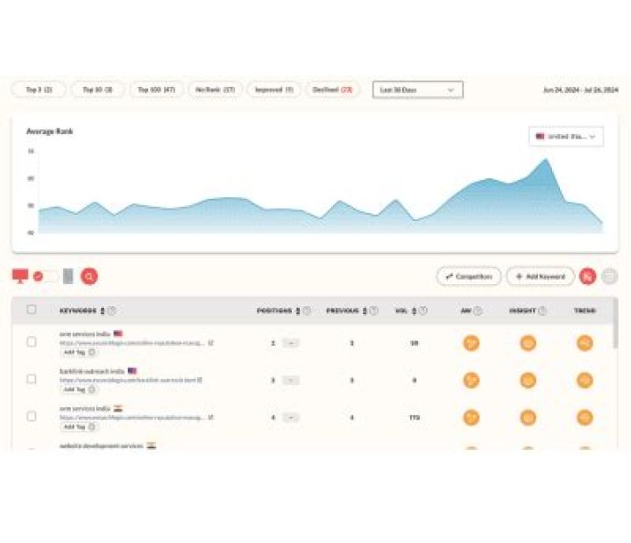Select the Declined filter tab
The height and width of the screenshot is (543, 631).
[332, 89]
